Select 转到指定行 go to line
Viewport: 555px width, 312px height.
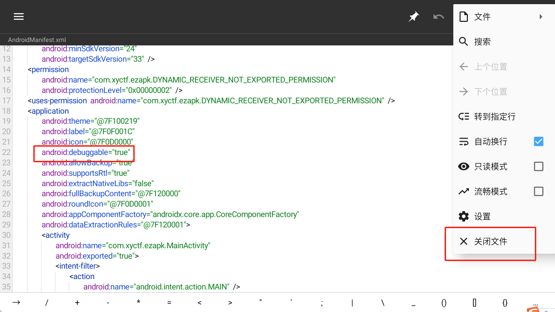click(x=495, y=116)
